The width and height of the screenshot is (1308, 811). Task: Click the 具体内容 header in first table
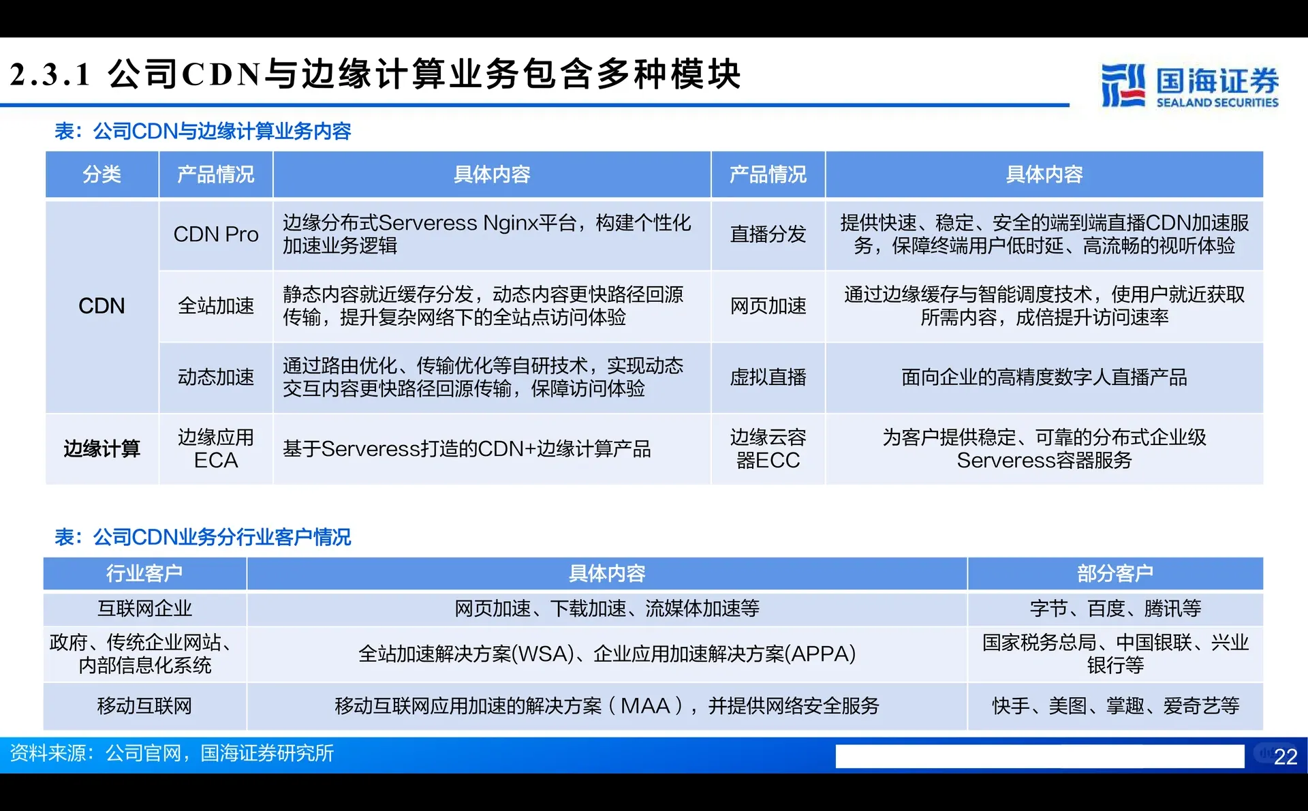pyautogui.click(x=492, y=174)
